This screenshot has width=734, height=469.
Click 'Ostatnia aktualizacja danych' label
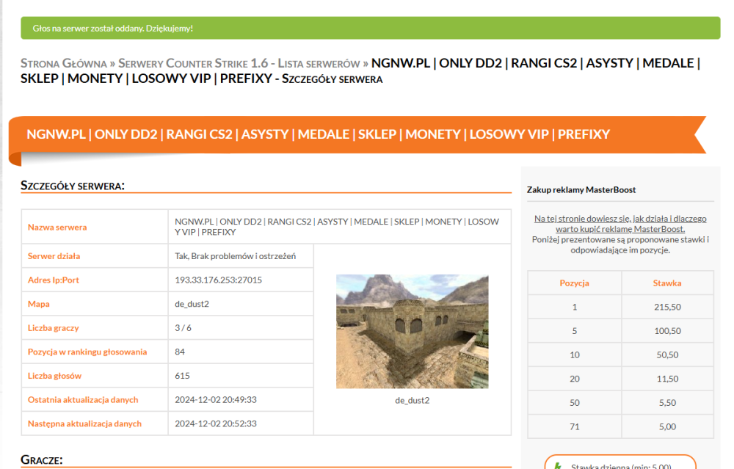83,399
